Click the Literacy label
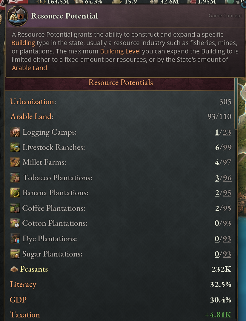The height and width of the screenshot is (321, 246). coord(23,285)
